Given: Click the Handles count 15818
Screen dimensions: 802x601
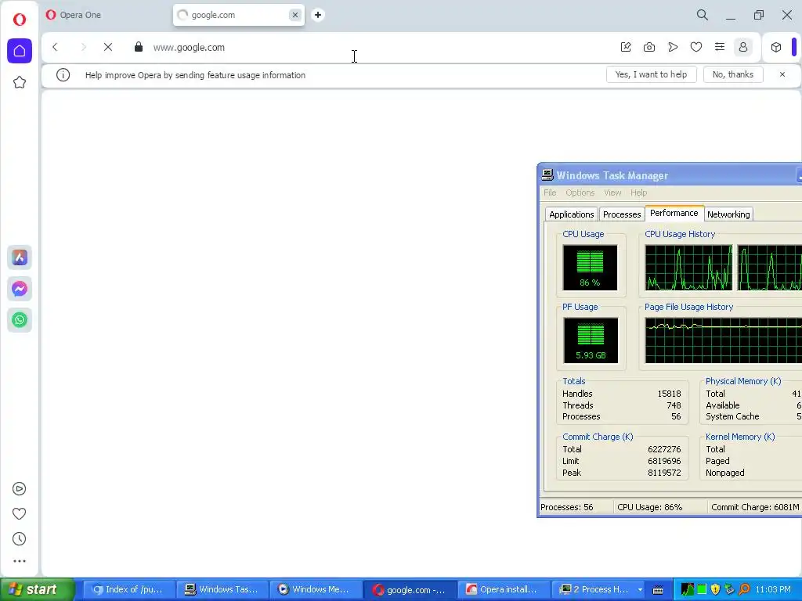Looking at the screenshot, I should 669,394.
